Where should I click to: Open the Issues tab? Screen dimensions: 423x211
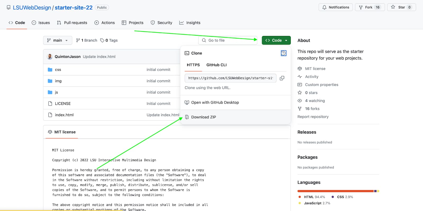[x=41, y=23]
